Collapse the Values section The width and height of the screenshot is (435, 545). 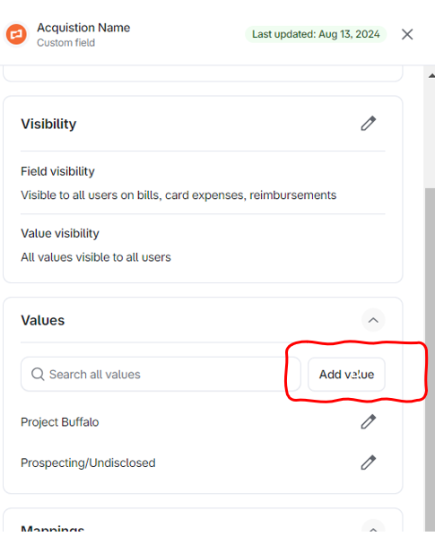[x=373, y=320]
